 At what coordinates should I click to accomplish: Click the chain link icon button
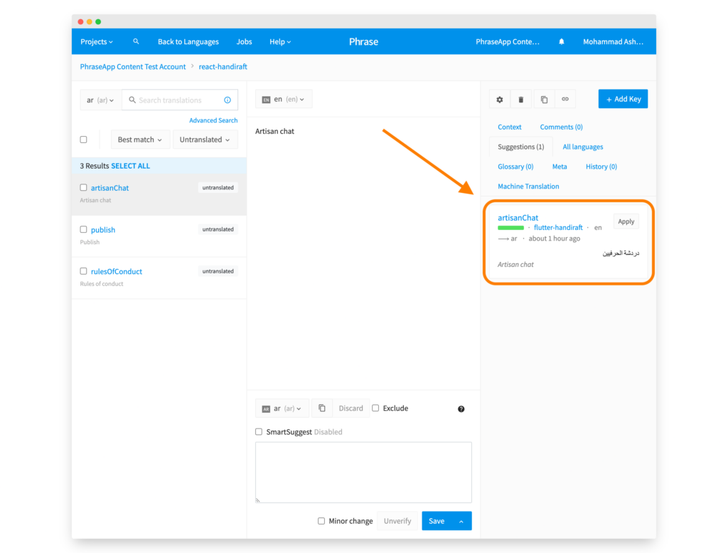(565, 100)
